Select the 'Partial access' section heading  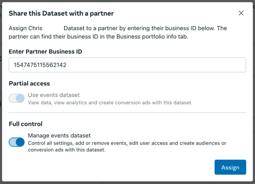[x=29, y=83]
